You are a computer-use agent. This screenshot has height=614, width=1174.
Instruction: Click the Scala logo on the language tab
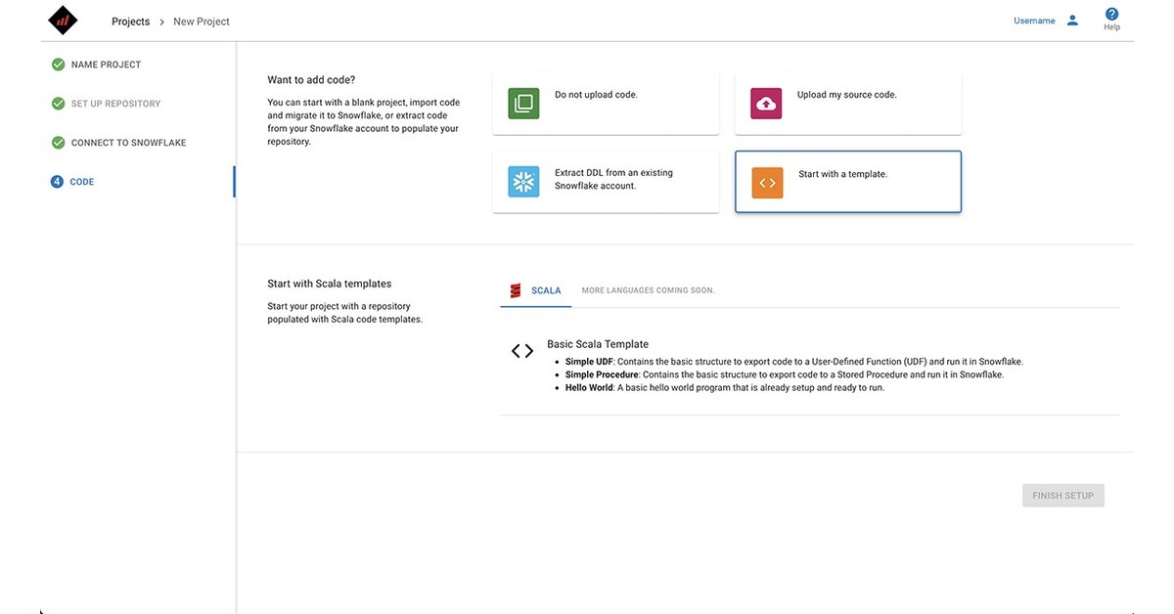pyautogui.click(x=515, y=288)
